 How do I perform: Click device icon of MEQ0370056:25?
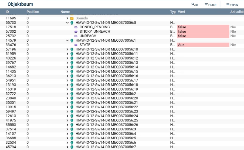tap(72, 121)
